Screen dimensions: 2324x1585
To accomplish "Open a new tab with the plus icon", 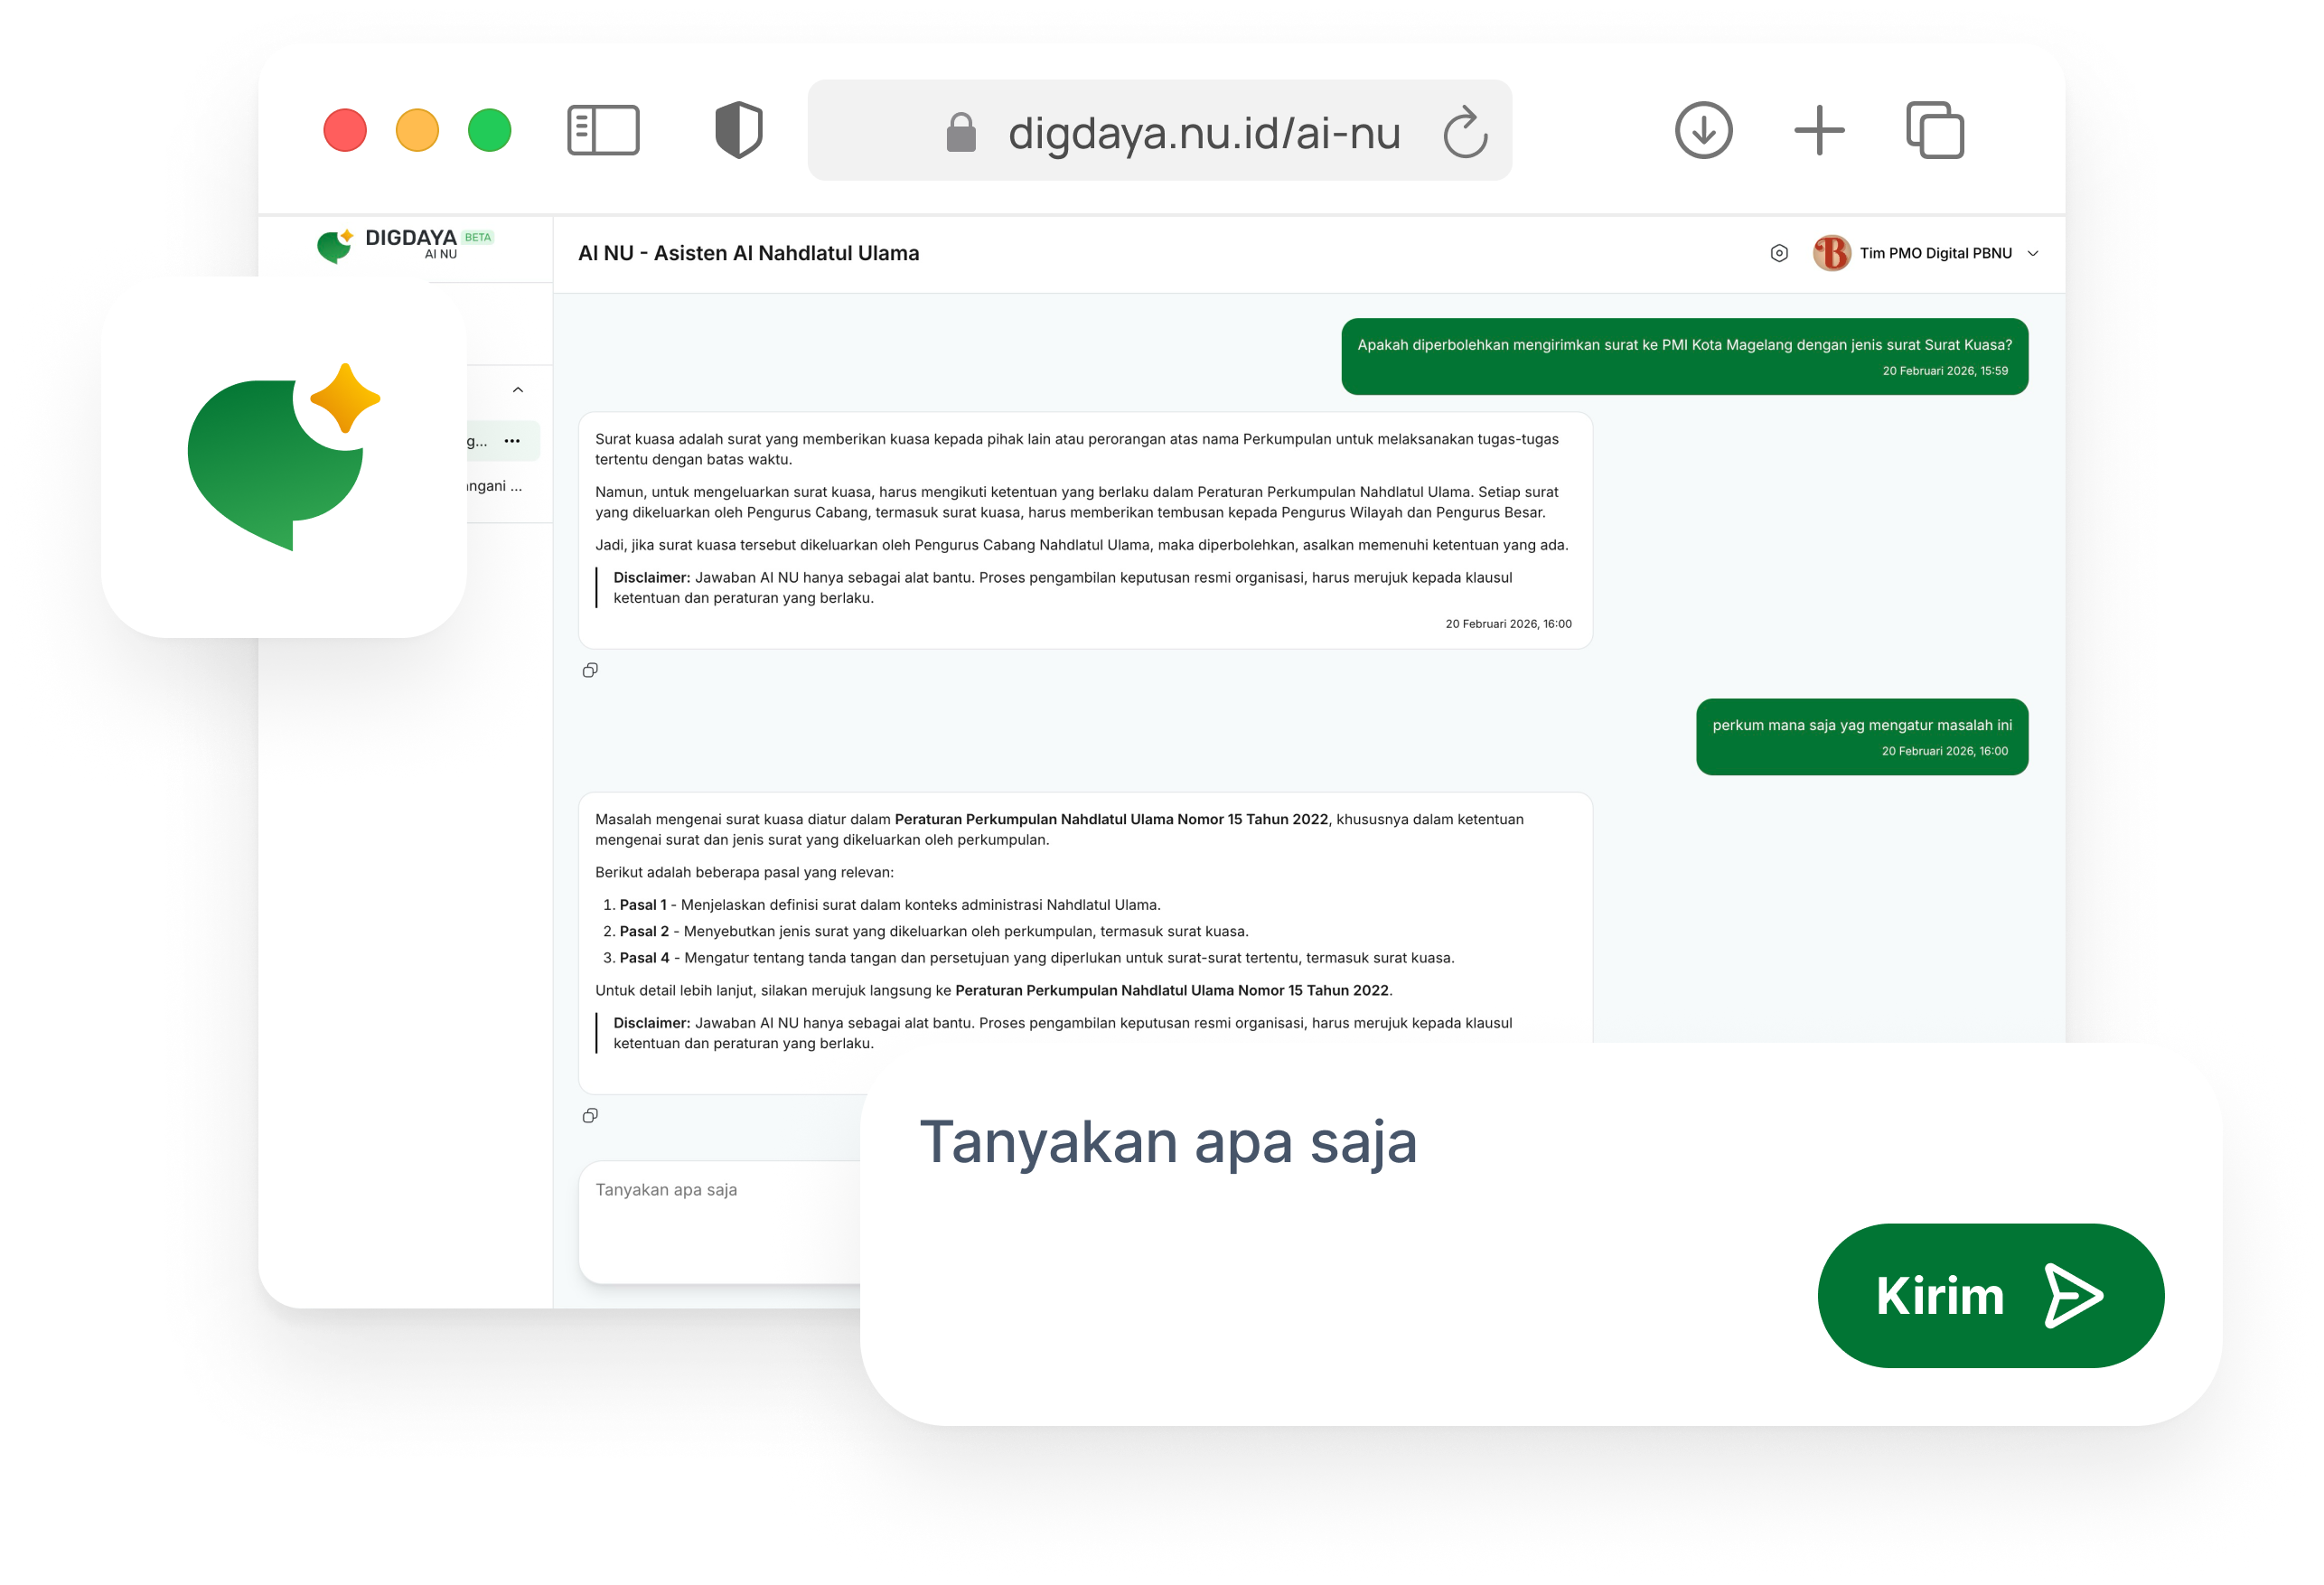I will [1819, 130].
